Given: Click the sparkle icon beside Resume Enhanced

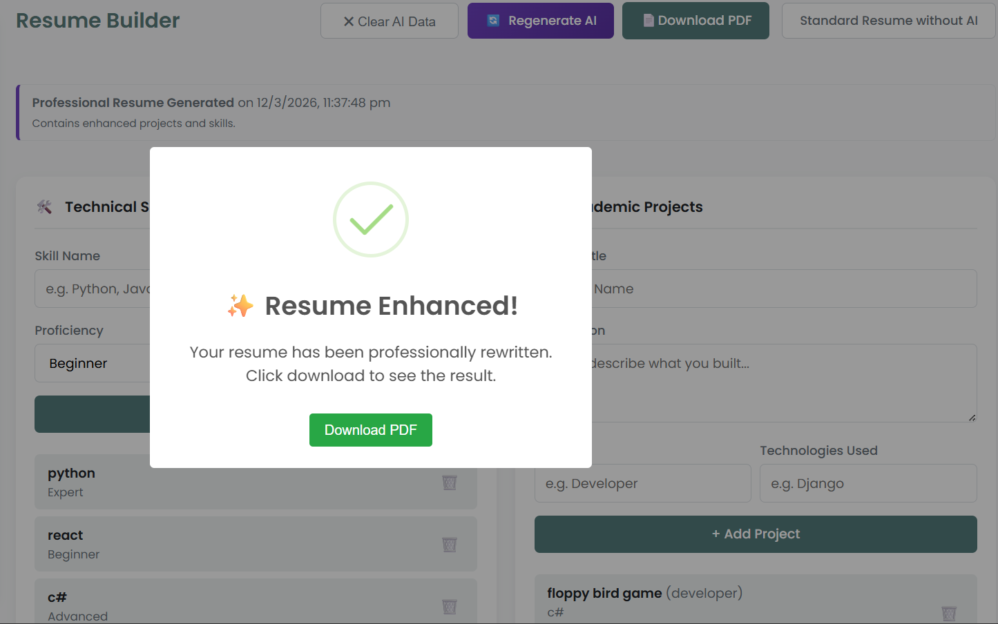Looking at the screenshot, I should tap(240, 306).
